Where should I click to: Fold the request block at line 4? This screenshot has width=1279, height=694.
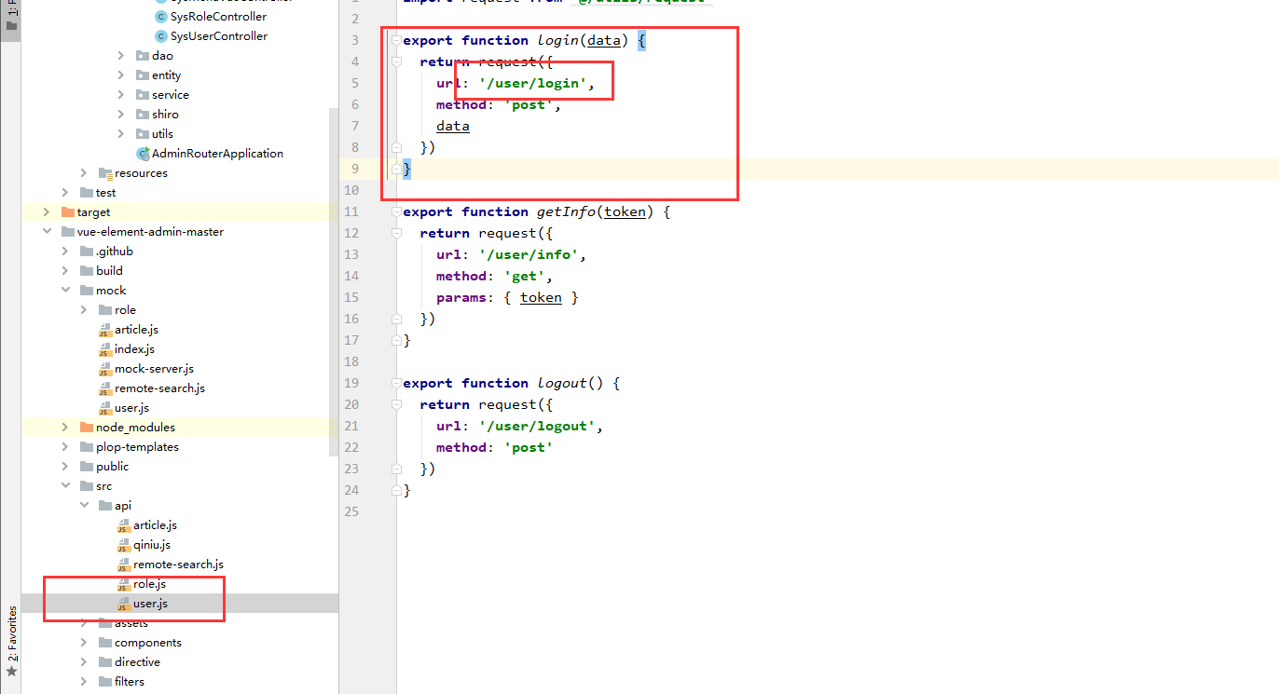point(396,61)
